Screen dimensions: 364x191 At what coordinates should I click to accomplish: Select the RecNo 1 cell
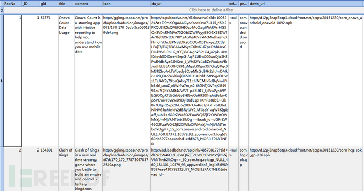click(13, 81)
